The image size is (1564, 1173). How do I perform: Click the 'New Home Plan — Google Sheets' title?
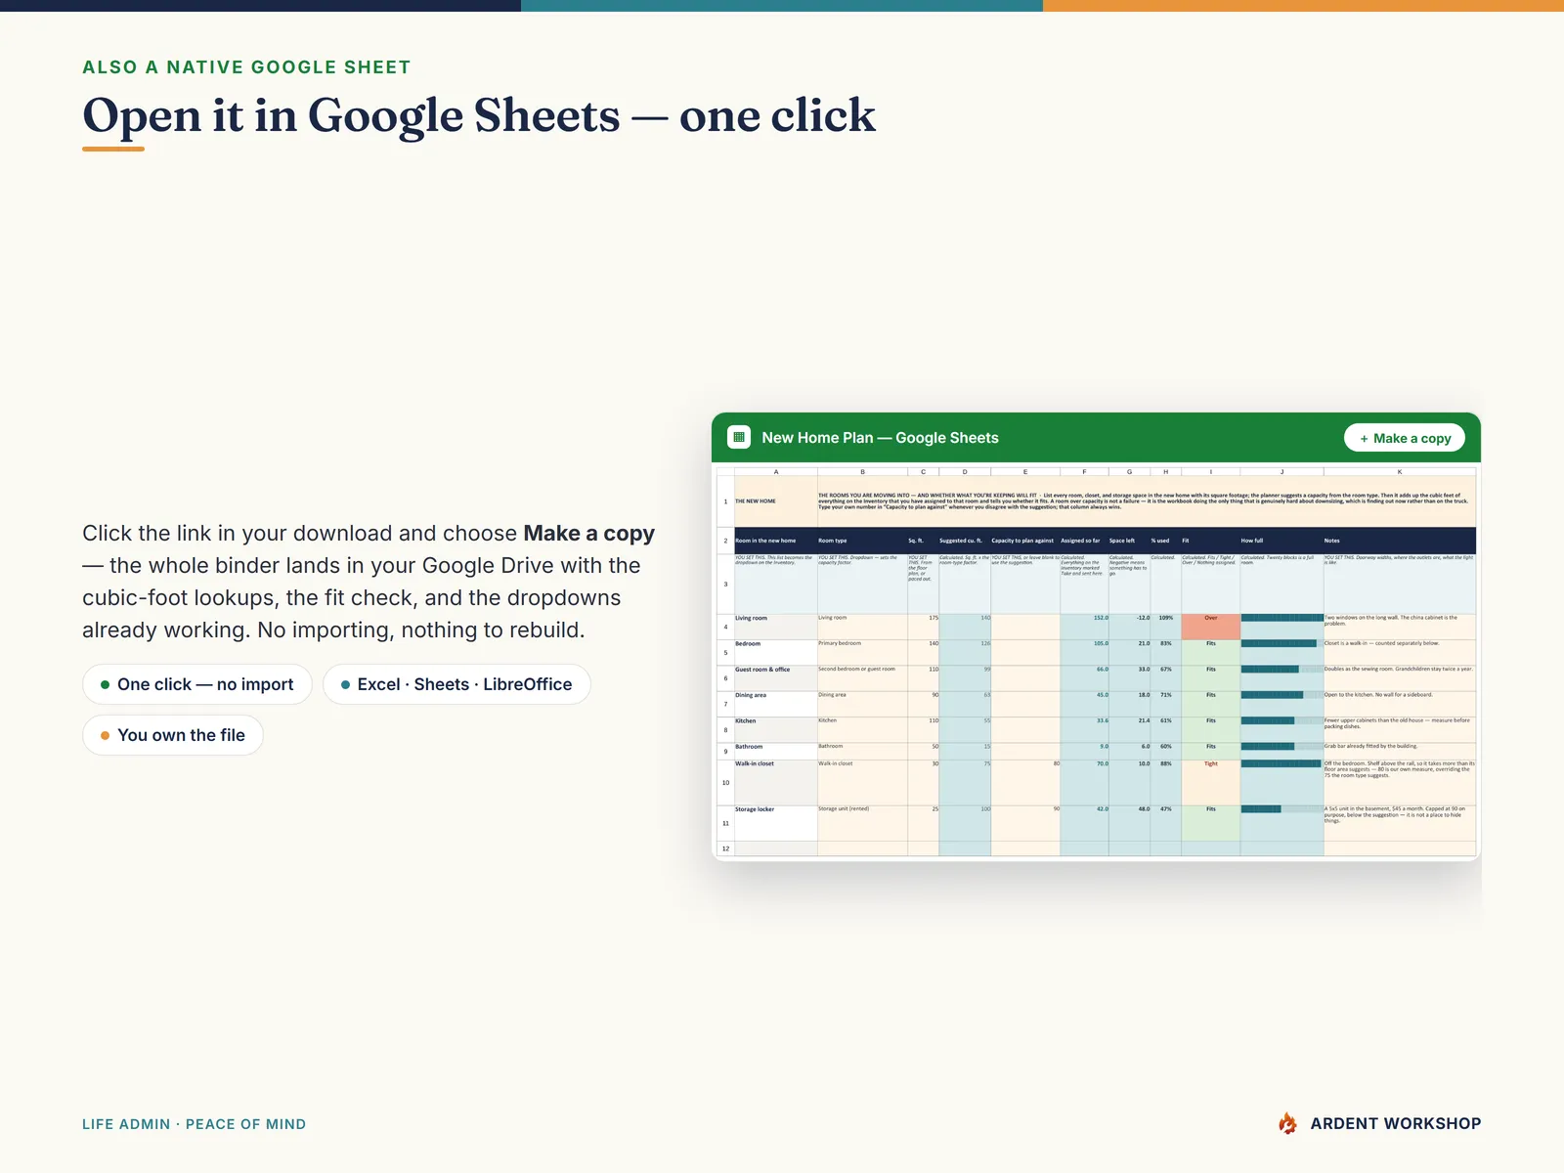coord(880,438)
